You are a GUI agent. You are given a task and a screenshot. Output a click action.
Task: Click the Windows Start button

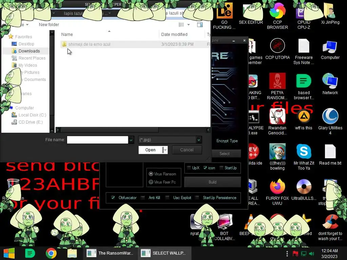9,253
